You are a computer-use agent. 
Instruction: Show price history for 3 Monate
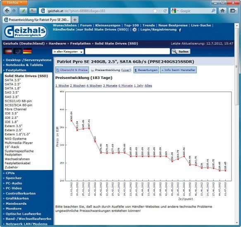[x=110, y=86]
